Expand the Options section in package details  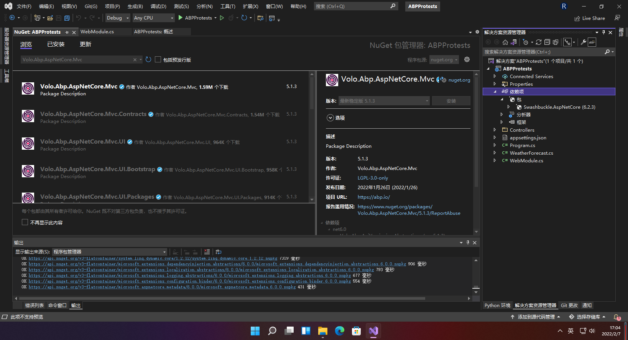330,118
